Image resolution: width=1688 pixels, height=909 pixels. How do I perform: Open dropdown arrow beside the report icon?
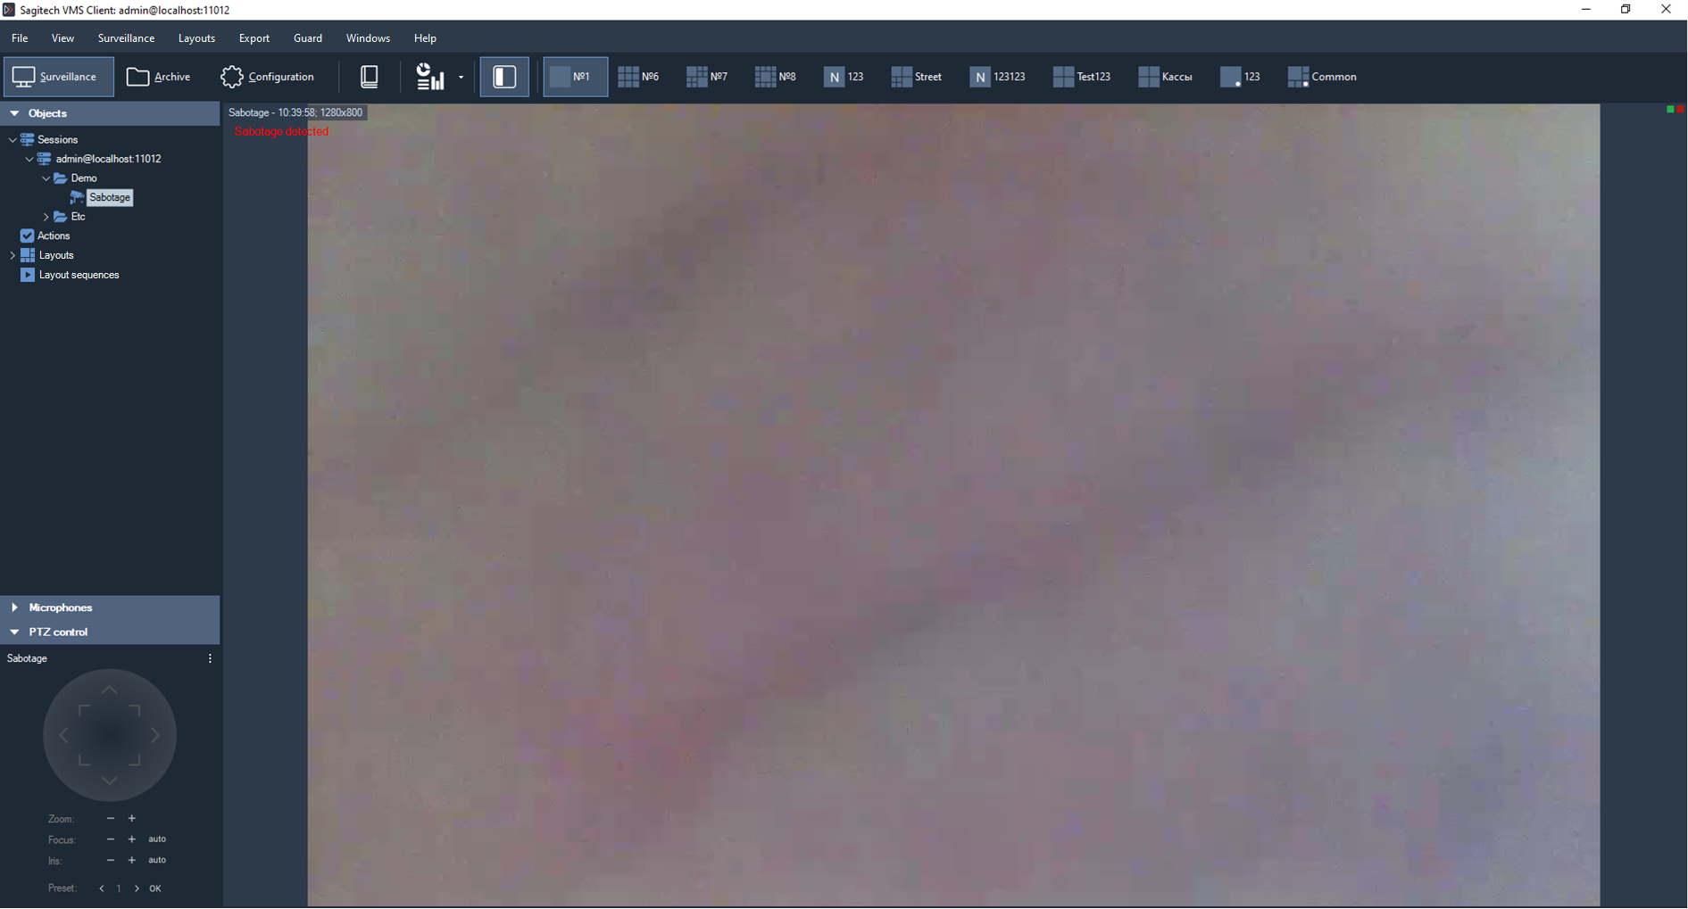point(461,78)
